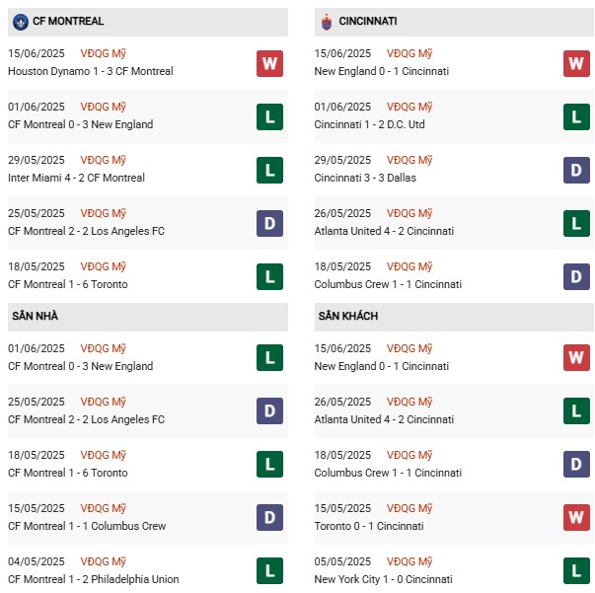Click W badge for Houston Dynamo match
The width and height of the screenshot is (595, 593).
(x=269, y=63)
